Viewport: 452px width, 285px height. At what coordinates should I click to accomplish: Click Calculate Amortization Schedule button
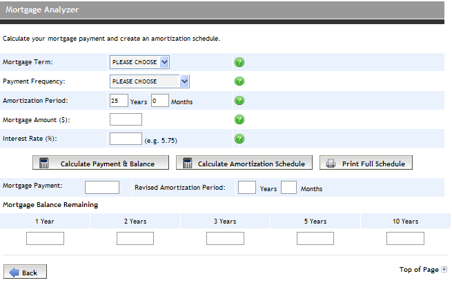[244, 163]
